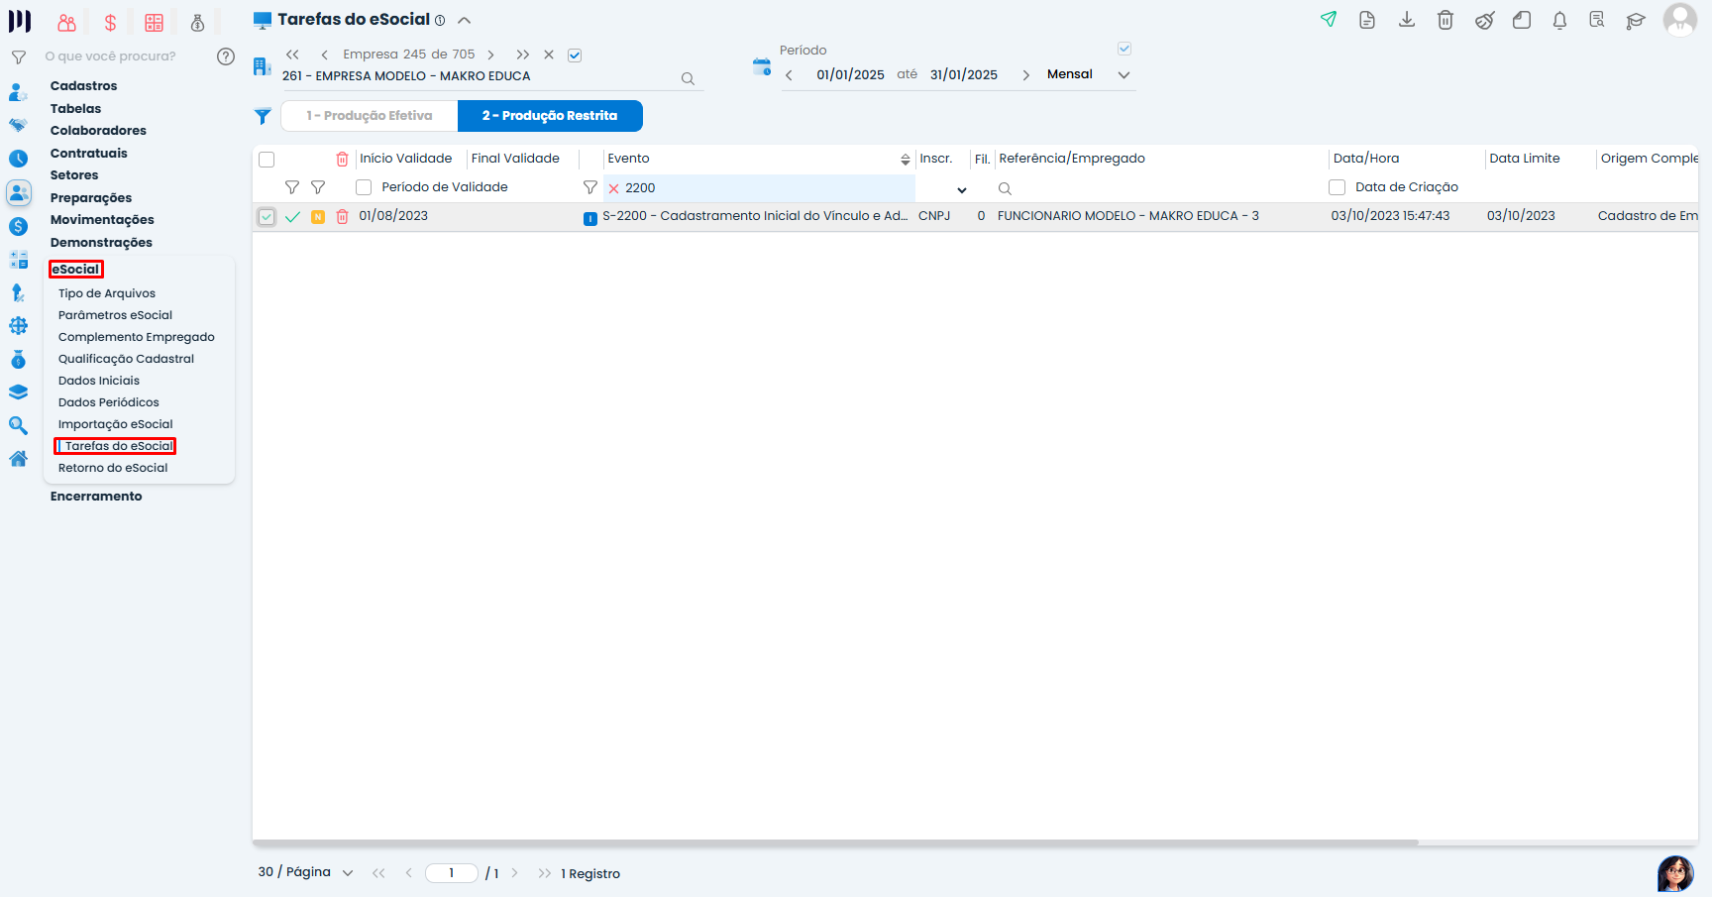1712x897 pixels.
Task: Open Retorno do eSocial menu item
Action: point(113,468)
